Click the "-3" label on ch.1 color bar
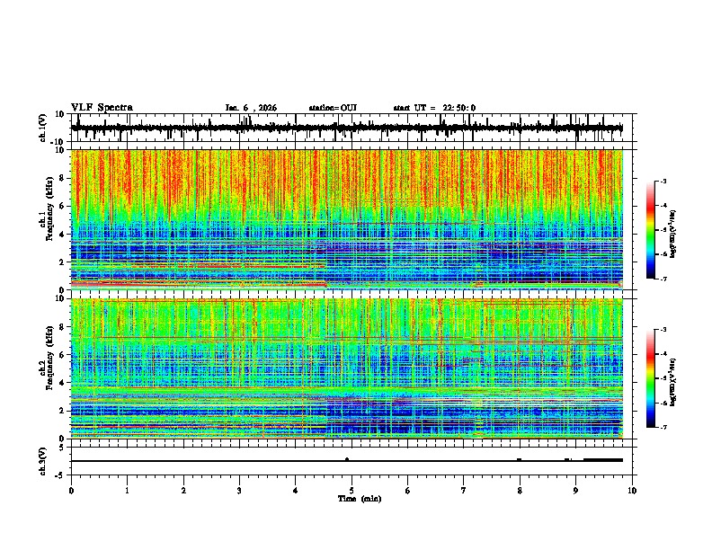The width and height of the screenshot is (712, 550). 663,181
